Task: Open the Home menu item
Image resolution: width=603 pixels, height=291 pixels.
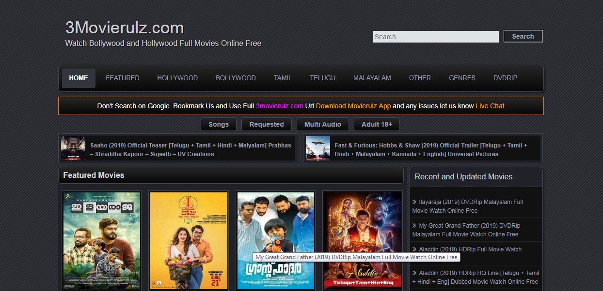Action: tap(79, 78)
